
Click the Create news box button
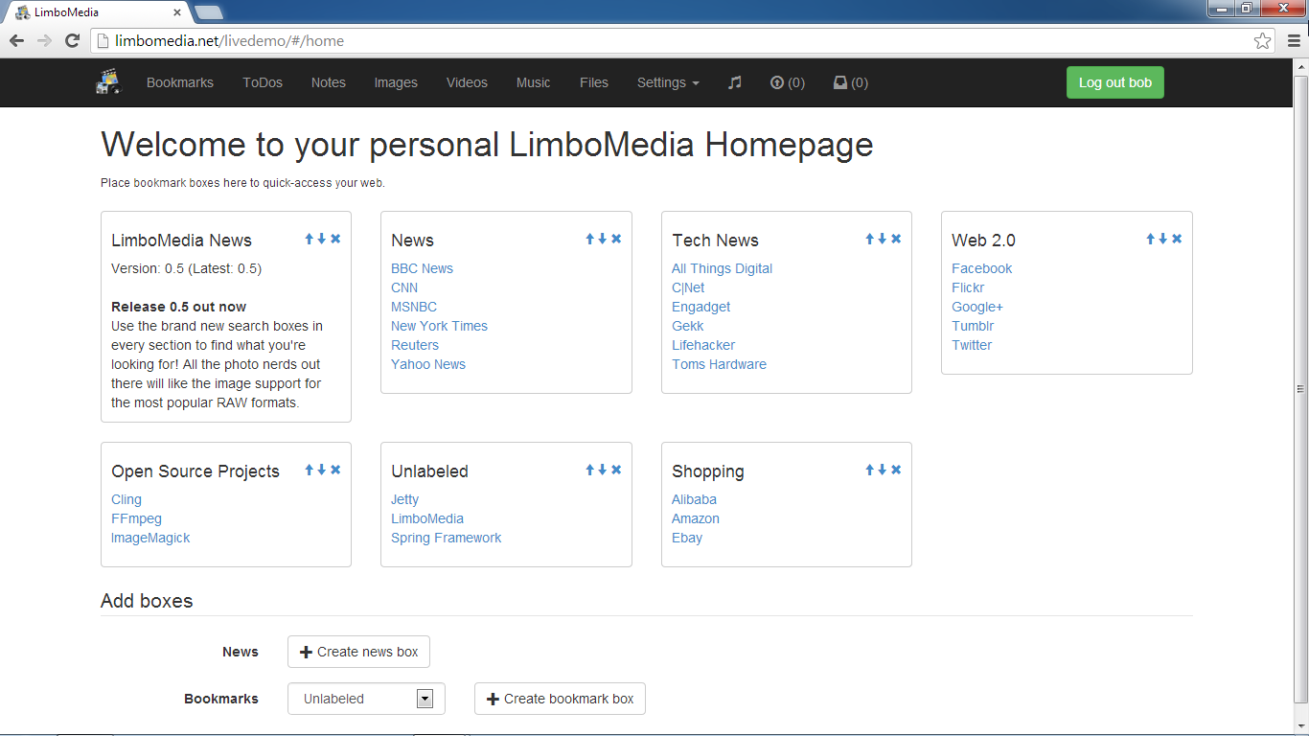[x=358, y=652]
